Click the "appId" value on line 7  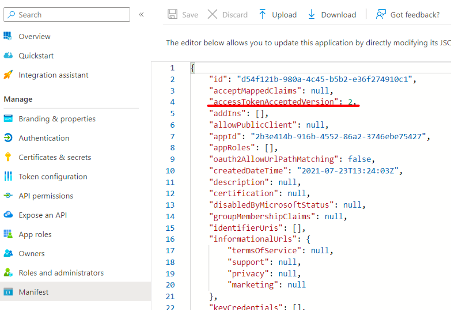coord(338,136)
